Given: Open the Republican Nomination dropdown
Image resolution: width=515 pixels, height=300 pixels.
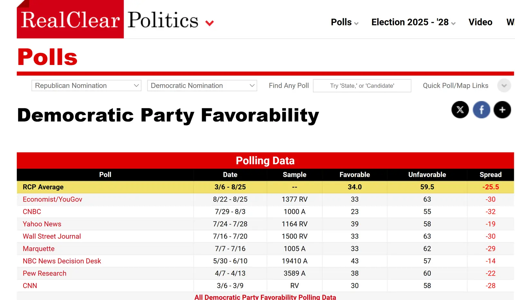Looking at the screenshot, I should (x=86, y=86).
